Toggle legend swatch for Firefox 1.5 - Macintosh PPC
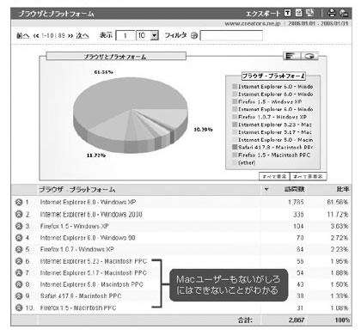 coord(235,155)
